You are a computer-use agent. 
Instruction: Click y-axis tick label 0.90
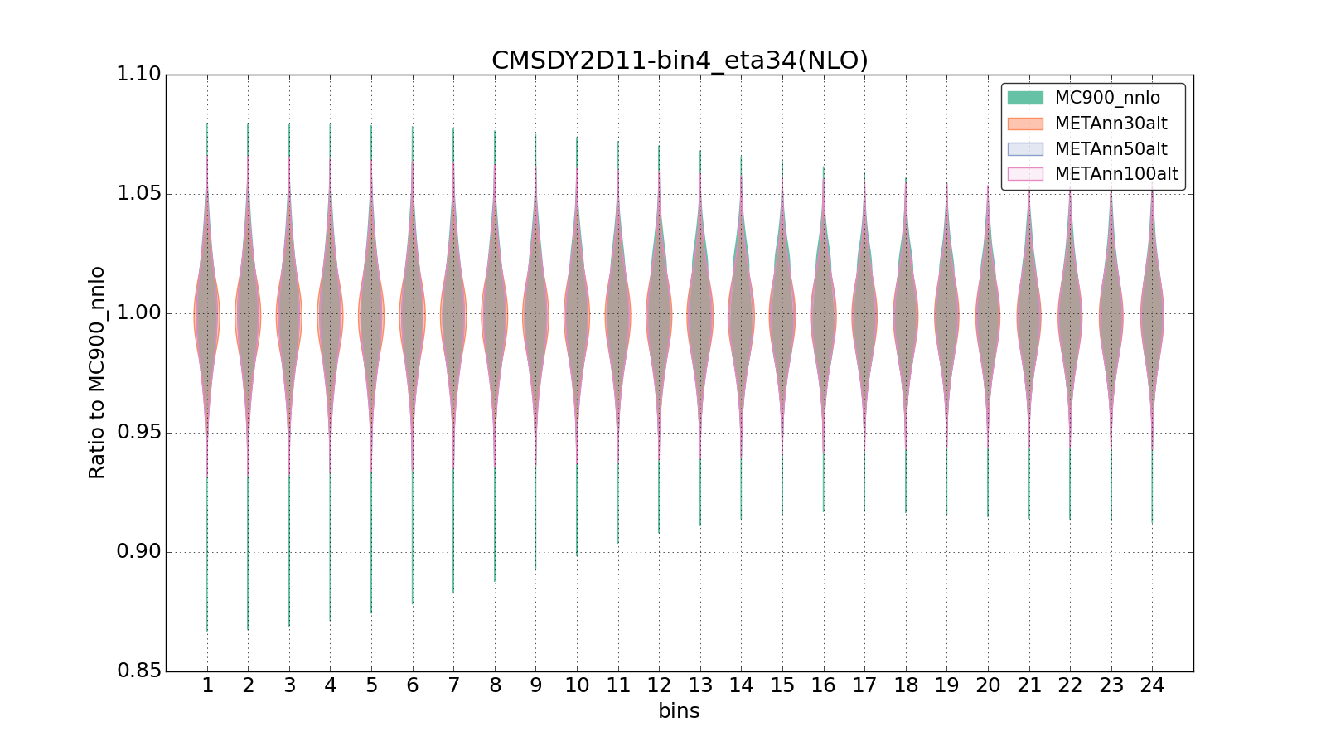pyautogui.click(x=138, y=552)
